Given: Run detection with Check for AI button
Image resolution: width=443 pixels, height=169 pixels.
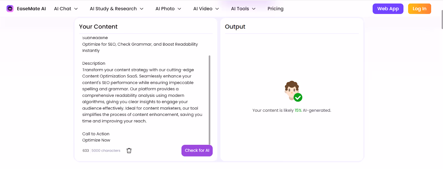Looking at the screenshot, I should (x=197, y=150).
